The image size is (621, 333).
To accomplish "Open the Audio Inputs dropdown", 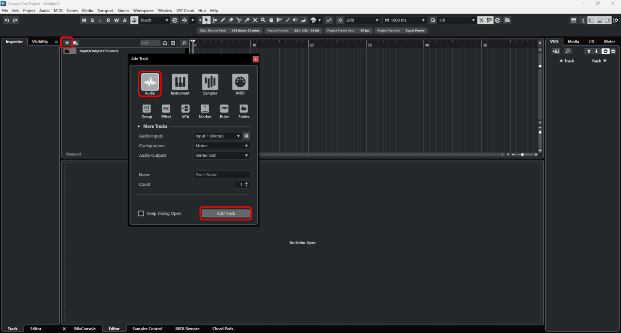I will (x=217, y=136).
